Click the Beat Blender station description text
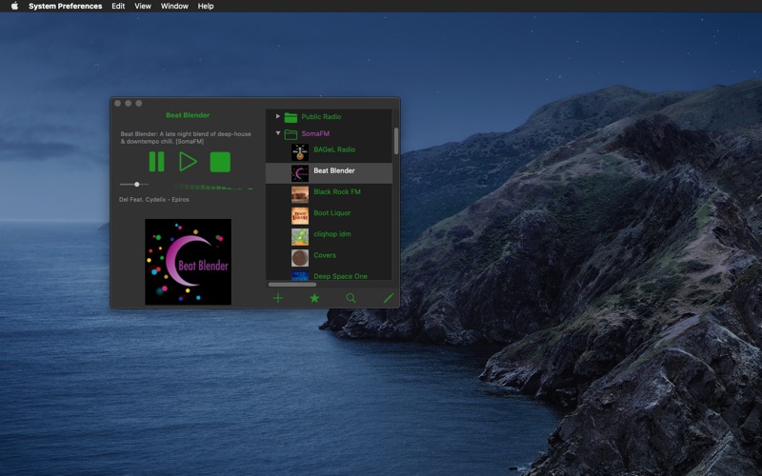The image size is (762, 476). pyautogui.click(x=186, y=137)
